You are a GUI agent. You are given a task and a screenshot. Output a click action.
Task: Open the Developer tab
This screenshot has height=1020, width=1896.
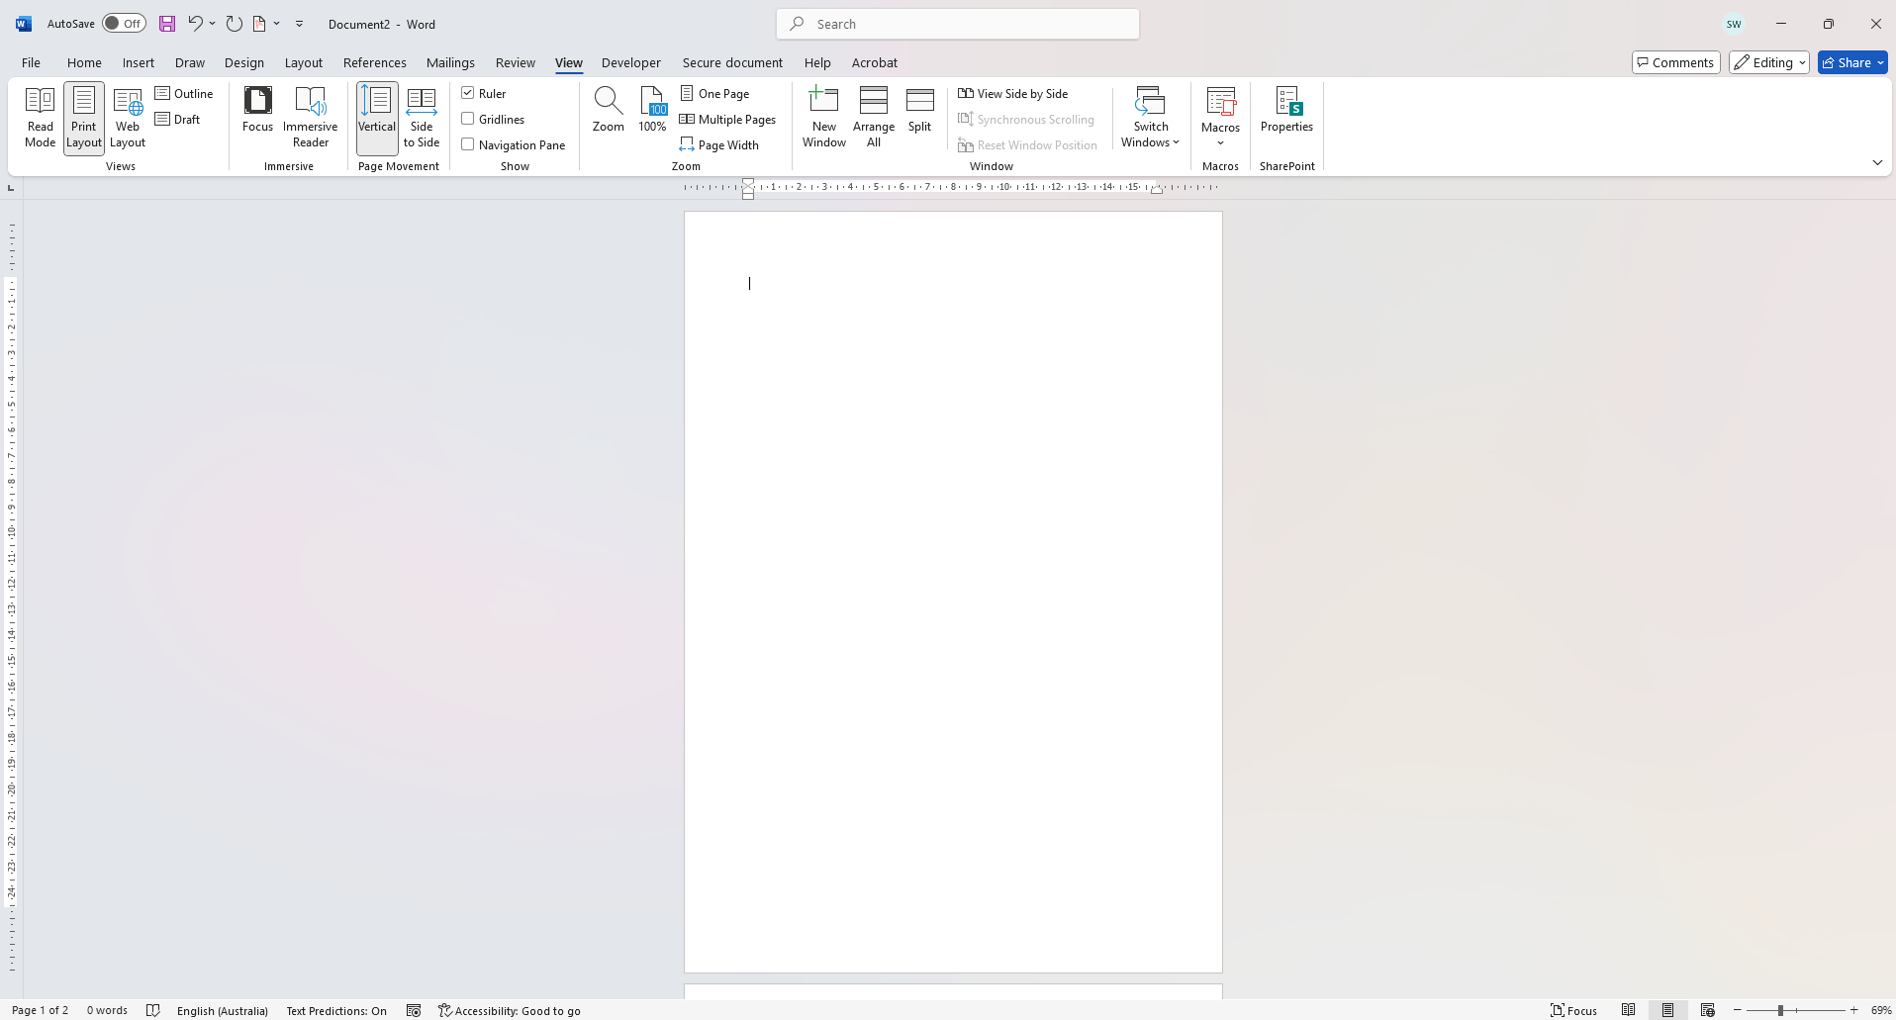(x=630, y=62)
